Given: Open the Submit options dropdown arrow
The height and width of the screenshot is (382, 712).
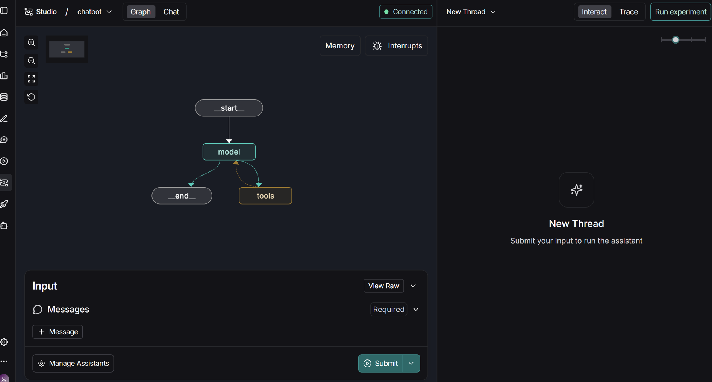Looking at the screenshot, I should point(411,363).
